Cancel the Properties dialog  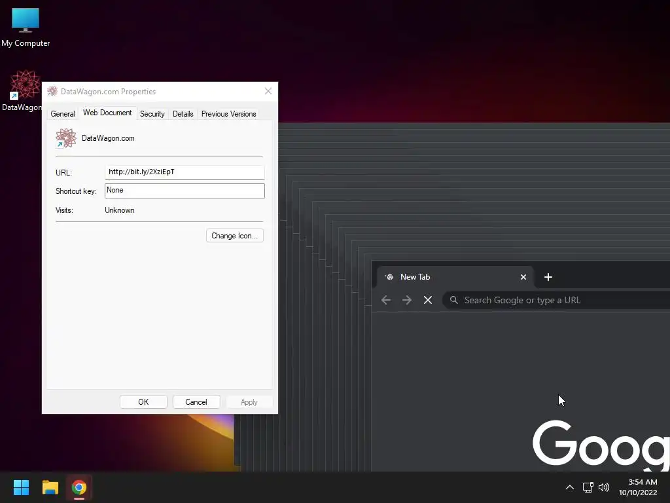196,402
